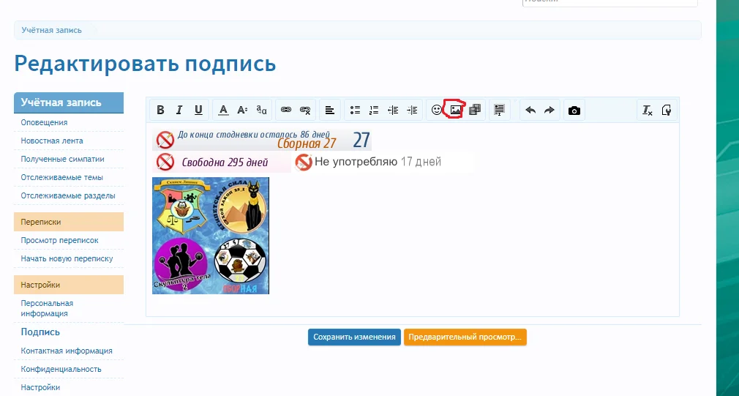The height and width of the screenshot is (396, 739).
Task: Open the font family menu
Action: click(261, 110)
